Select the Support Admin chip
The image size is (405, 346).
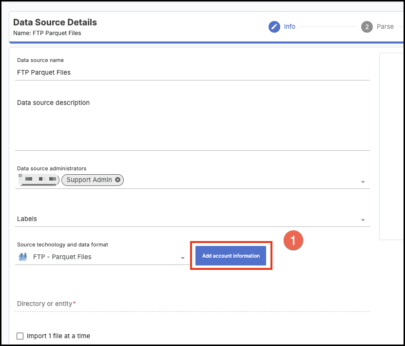tap(89, 180)
